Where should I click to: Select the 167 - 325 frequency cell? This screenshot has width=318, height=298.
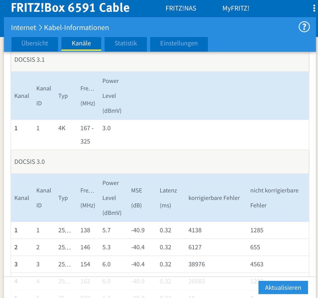(87, 135)
